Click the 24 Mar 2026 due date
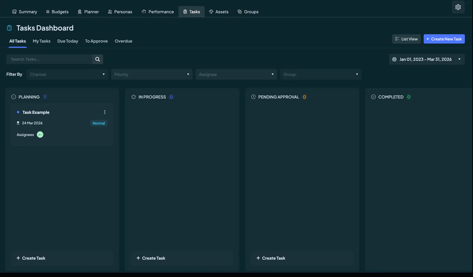Screen dimensions: 473x277 point(32,123)
